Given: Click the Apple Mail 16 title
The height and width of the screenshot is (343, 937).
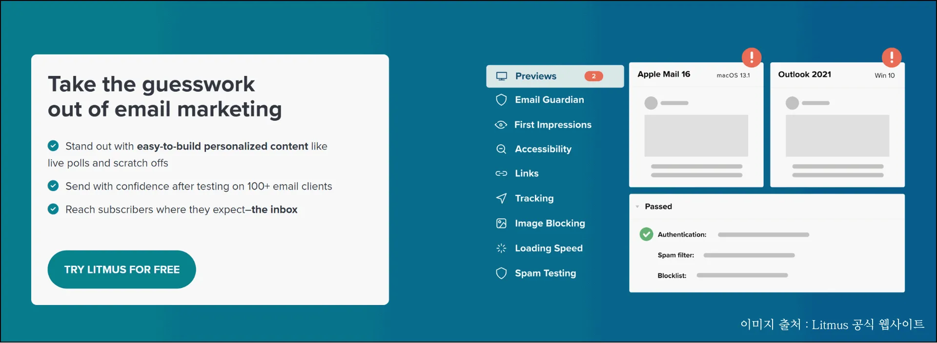Looking at the screenshot, I should click(x=664, y=74).
